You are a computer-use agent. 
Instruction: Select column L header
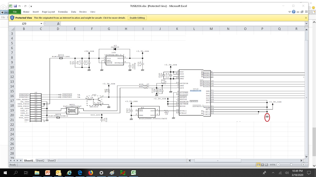click(x=194, y=29)
